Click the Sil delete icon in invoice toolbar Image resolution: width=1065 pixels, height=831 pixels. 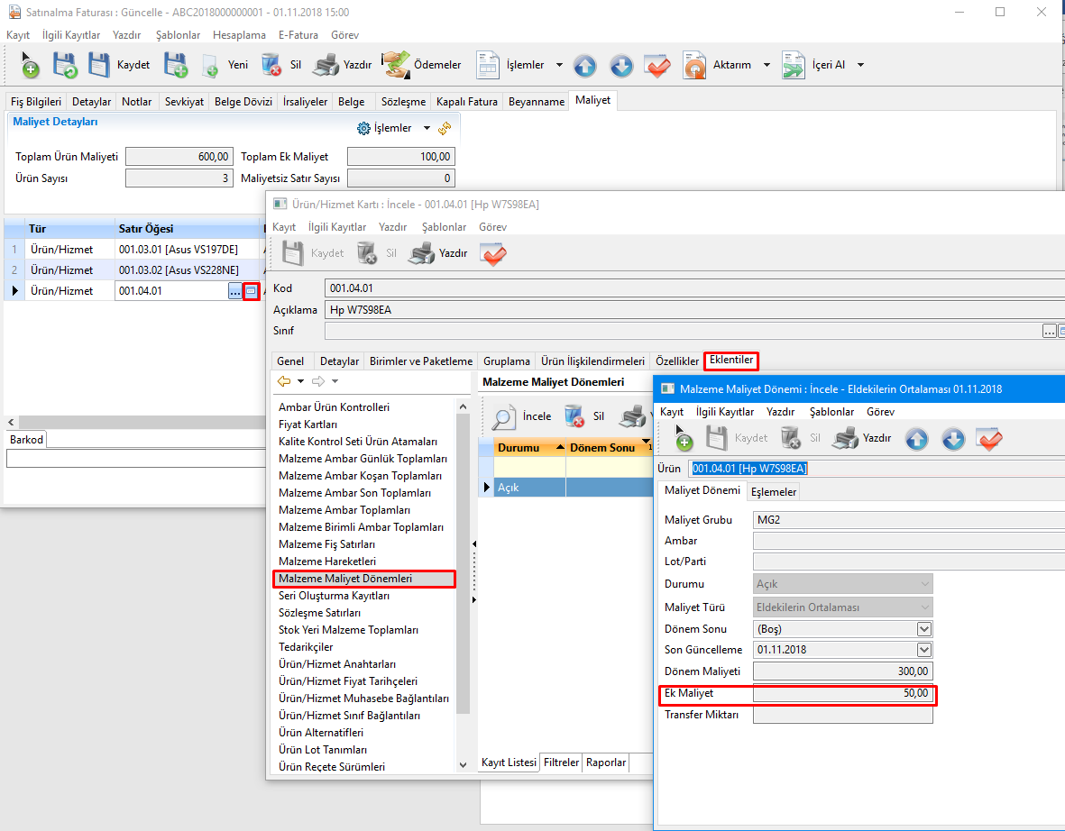[x=271, y=65]
